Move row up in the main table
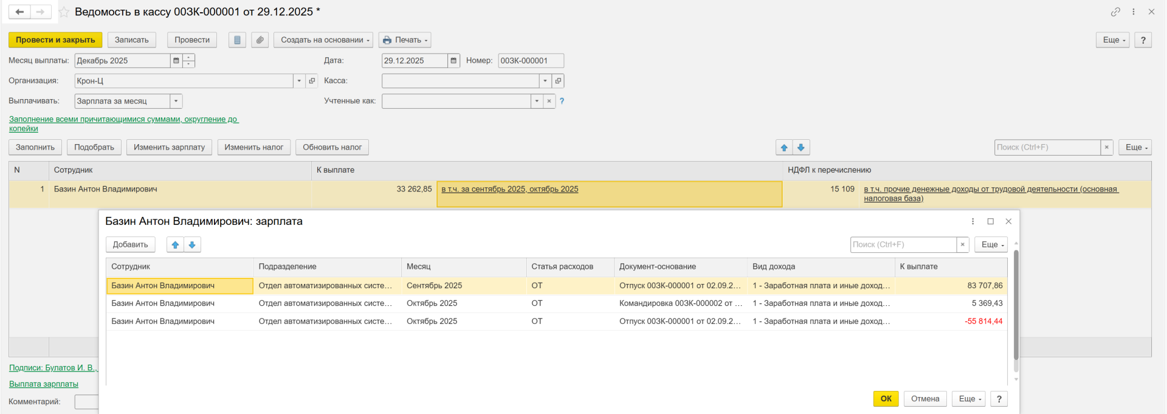Image resolution: width=1167 pixels, height=414 pixels. point(784,147)
